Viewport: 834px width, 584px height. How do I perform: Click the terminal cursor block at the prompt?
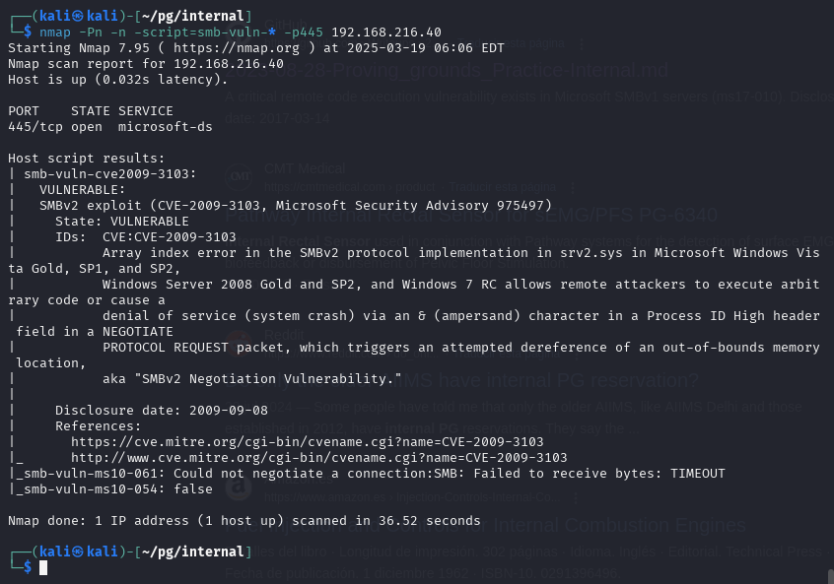pos(43,567)
